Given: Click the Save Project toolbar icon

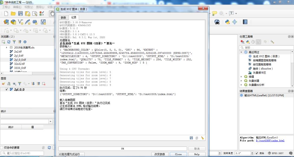Looking at the screenshot, I should (20, 13).
